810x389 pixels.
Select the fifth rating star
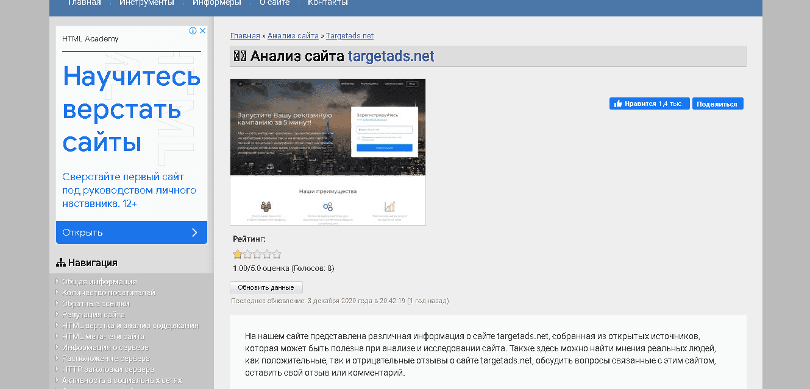tap(276, 254)
